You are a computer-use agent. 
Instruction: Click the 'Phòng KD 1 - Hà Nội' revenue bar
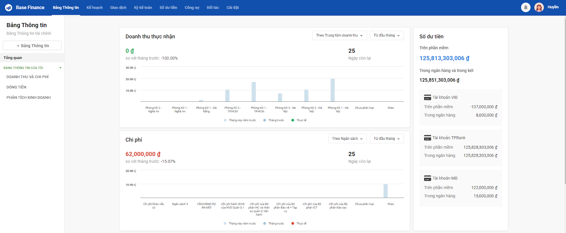click(333, 90)
